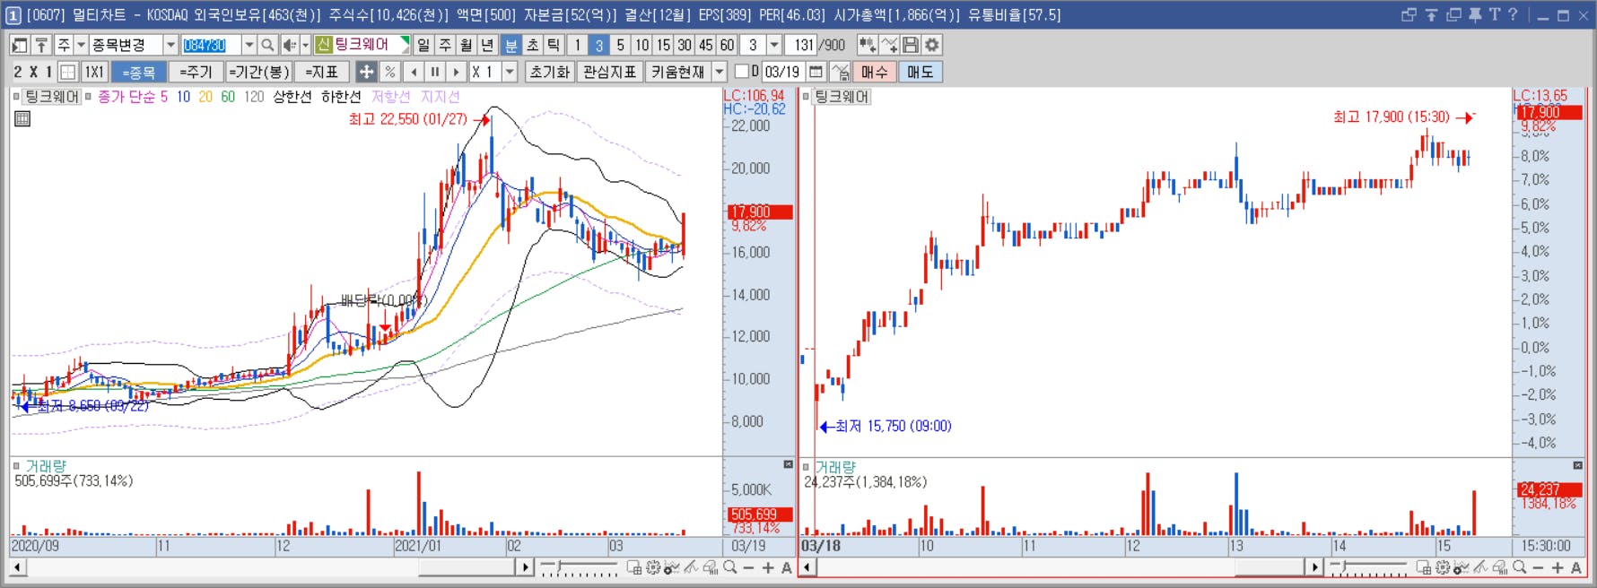The height and width of the screenshot is (588, 1597).
Task: Adjust right chart zoom slider
Action: [x=1368, y=567]
